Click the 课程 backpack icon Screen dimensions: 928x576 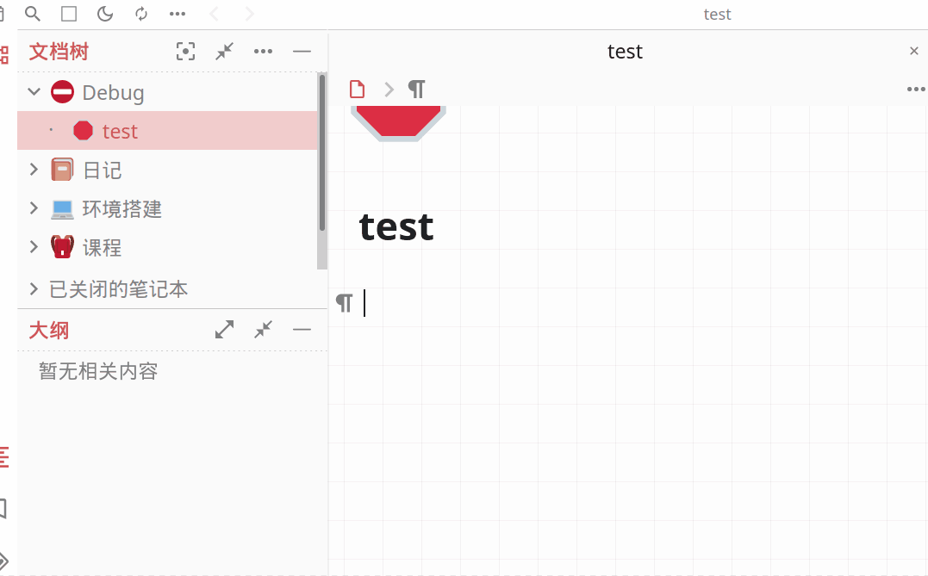point(62,246)
